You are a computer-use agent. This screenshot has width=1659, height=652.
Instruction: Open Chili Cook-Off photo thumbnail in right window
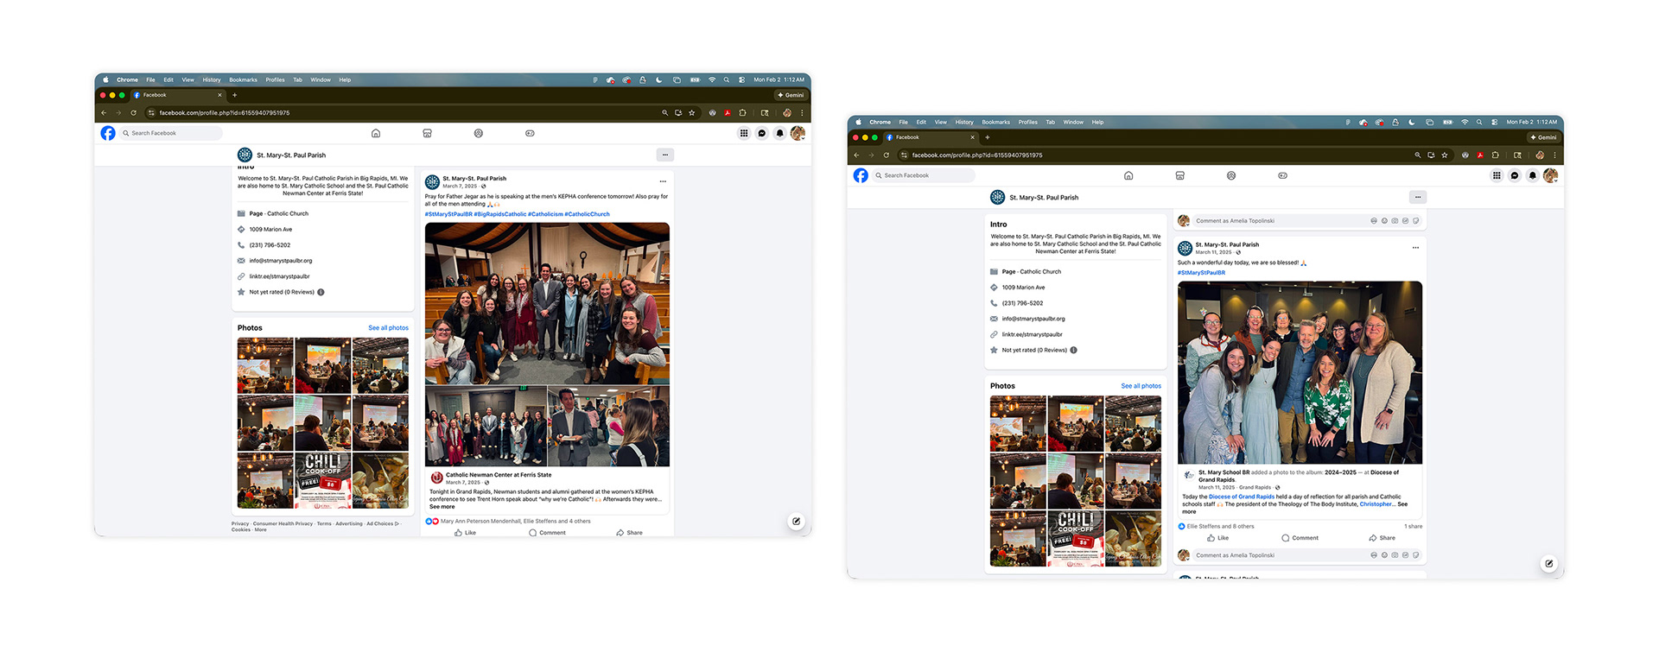[x=1076, y=538]
